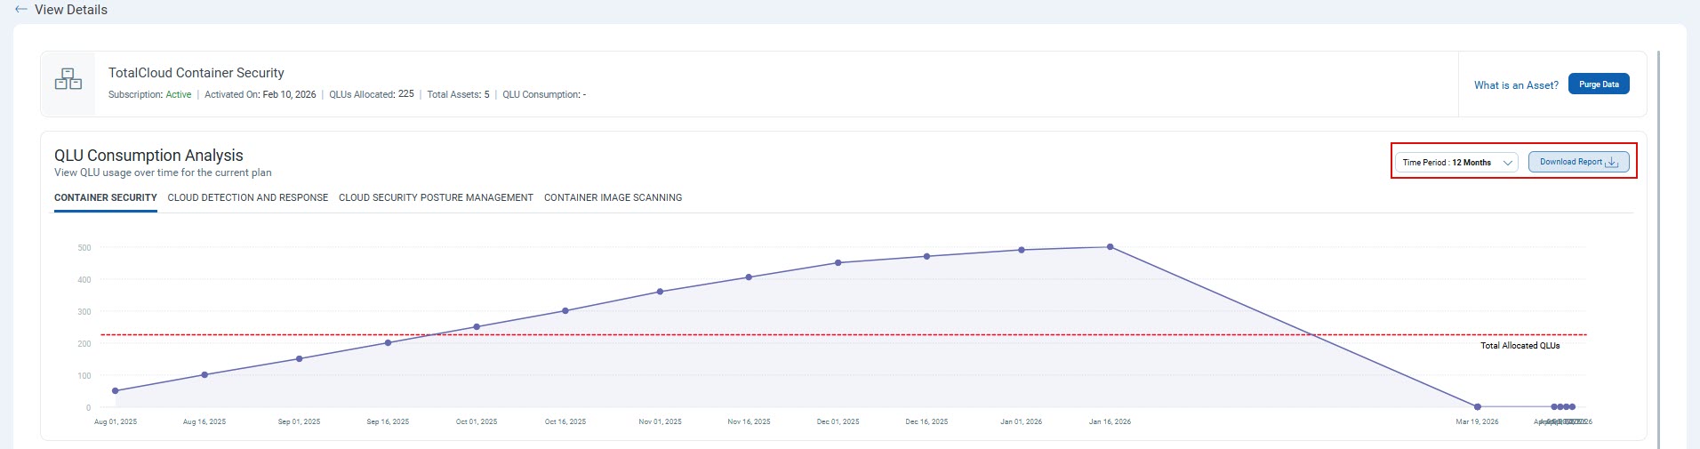Select the Dec 16, 2025 data point
Image resolution: width=1700 pixels, height=449 pixels.
(927, 256)
